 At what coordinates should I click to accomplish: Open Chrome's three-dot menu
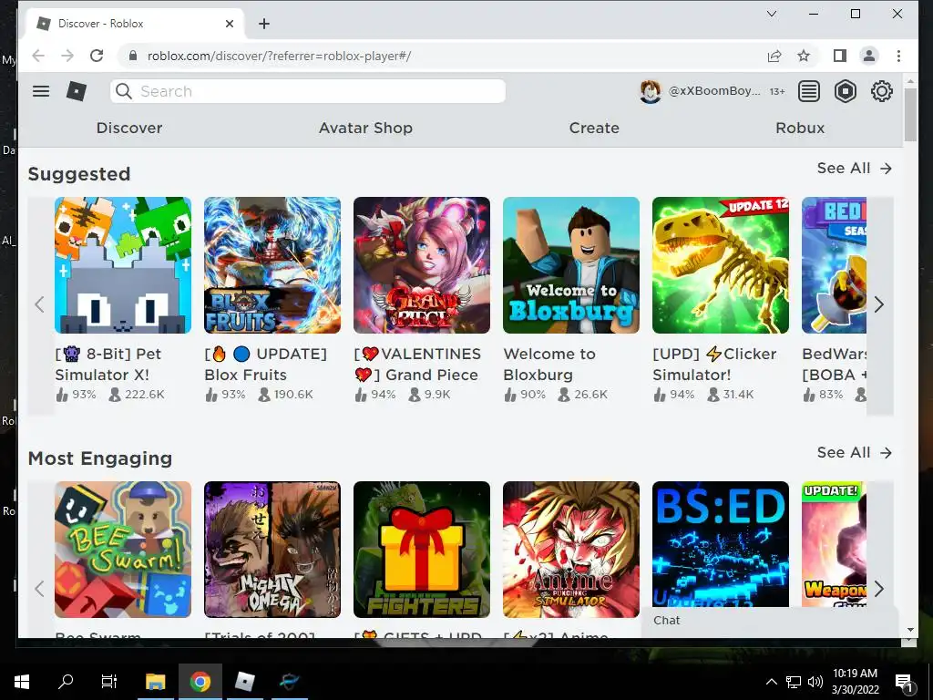coord(898,56)
